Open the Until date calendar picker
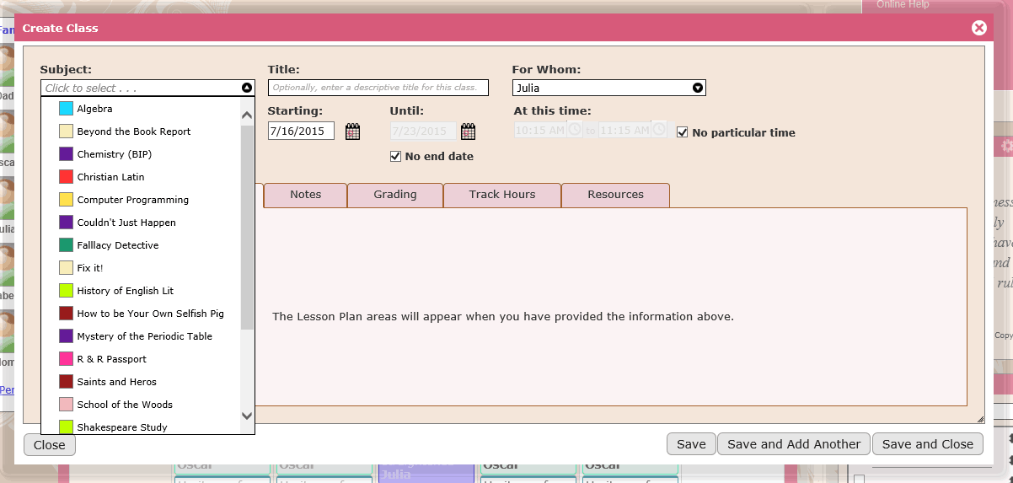The image size is (1013, 483). click(x=468, y=131)
